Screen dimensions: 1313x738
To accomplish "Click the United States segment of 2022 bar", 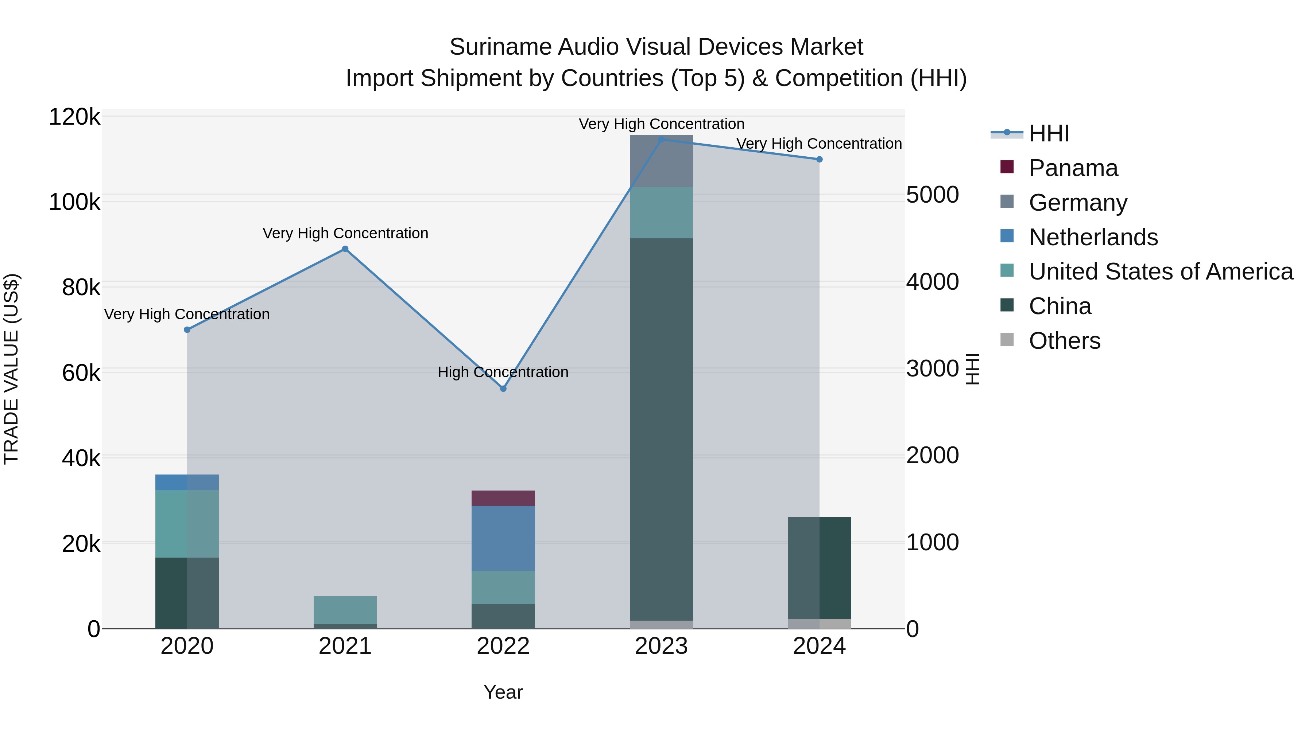I will 503,588.
